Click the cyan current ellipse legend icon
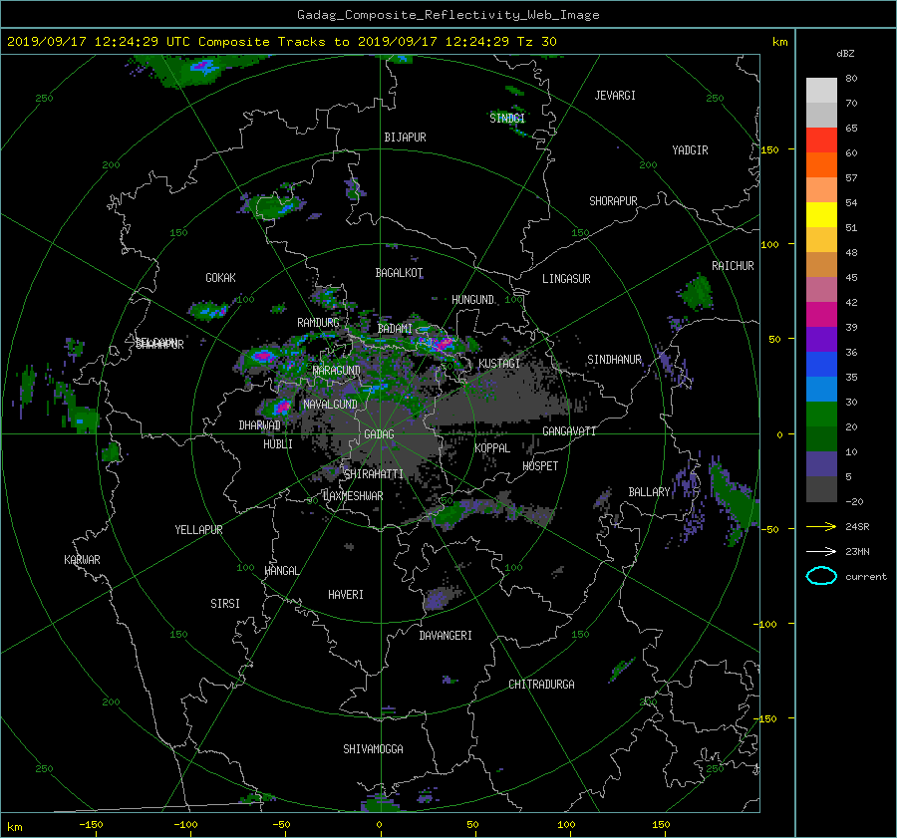897x838 pixels. click(821, 576)
